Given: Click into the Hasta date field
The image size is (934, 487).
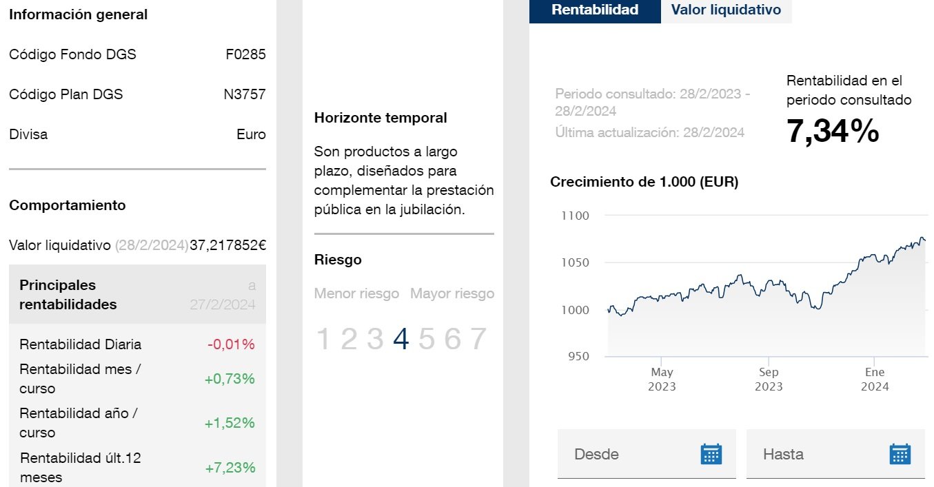Looking at the screenshot, I should (813, 454).
